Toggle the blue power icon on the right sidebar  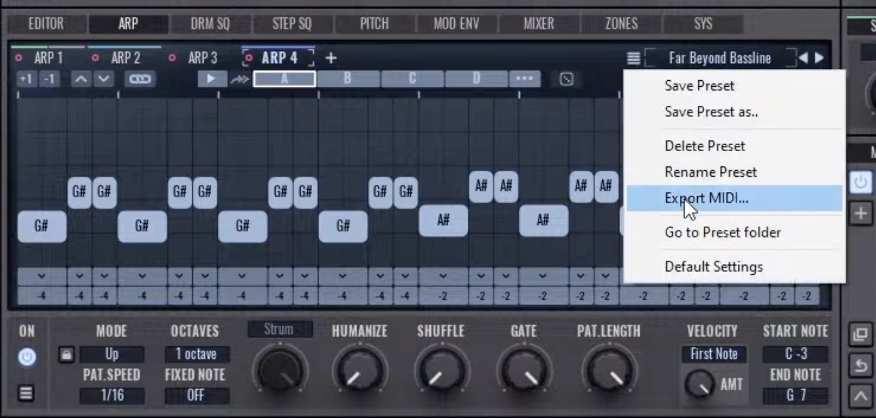[860, 182]
